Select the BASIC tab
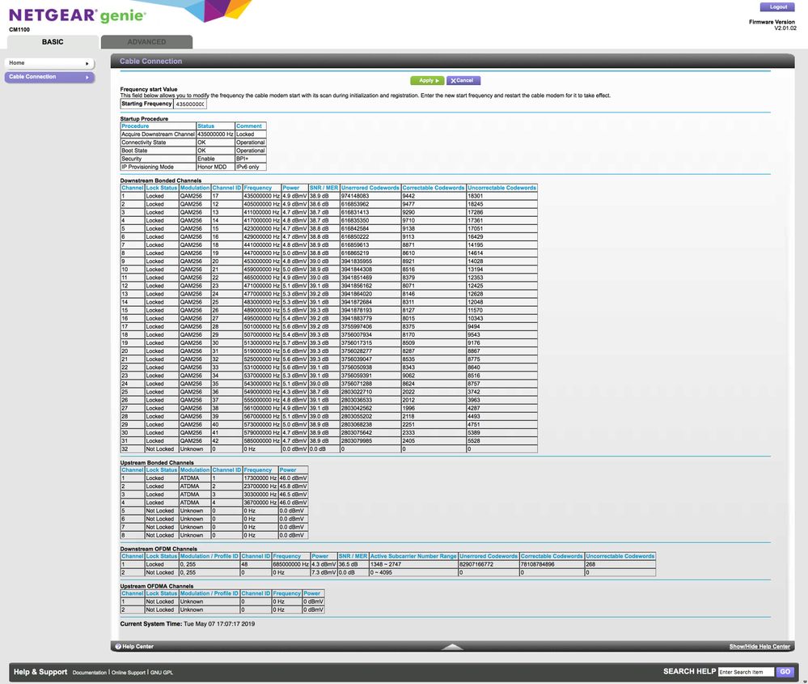 click(53, 42)
